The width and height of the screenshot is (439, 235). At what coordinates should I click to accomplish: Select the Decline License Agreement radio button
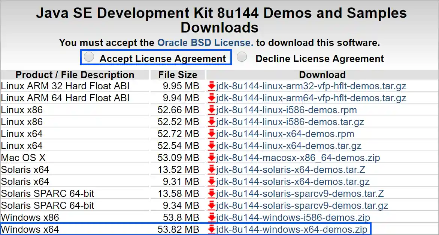pos(242,57)
